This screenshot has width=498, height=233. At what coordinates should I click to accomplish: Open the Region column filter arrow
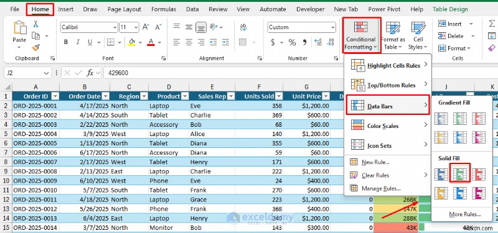(144, 96)
